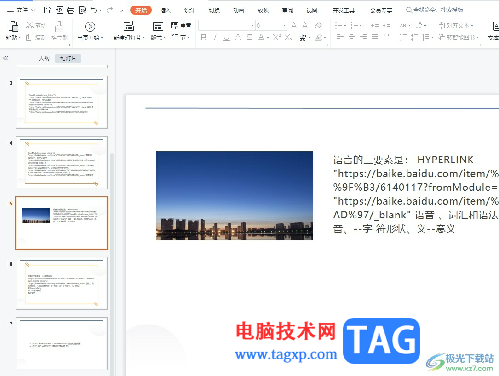Toggle Bold formatting
Viewport: 499px width, 376px height.
[x=204, y=38]
